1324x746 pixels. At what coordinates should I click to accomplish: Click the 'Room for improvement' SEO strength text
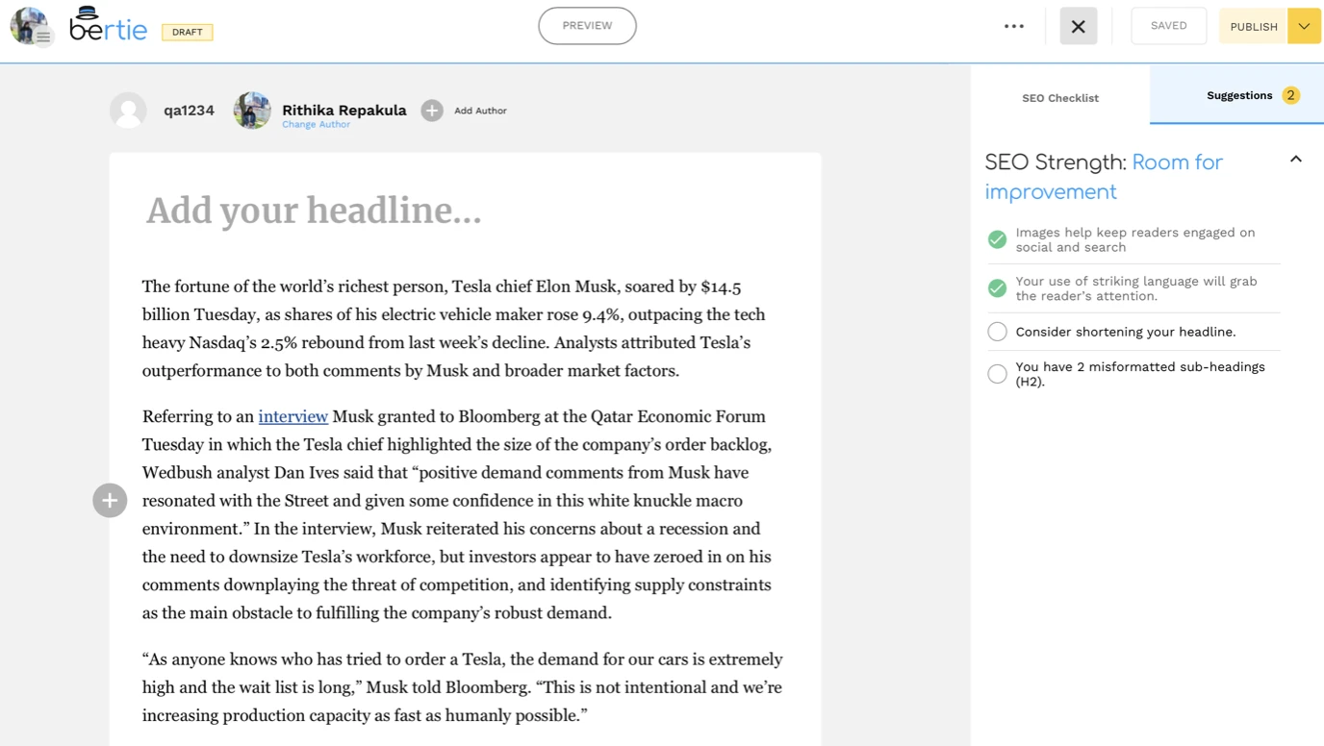(x=1104, y=177)
